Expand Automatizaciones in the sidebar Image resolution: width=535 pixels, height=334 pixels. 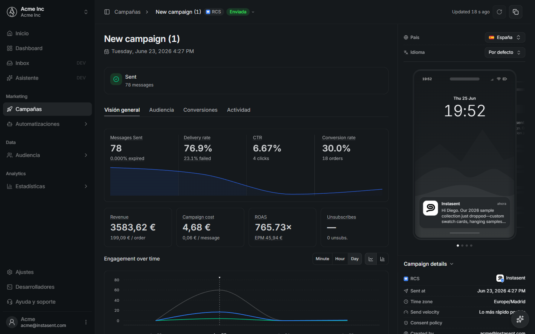(47, 124)
